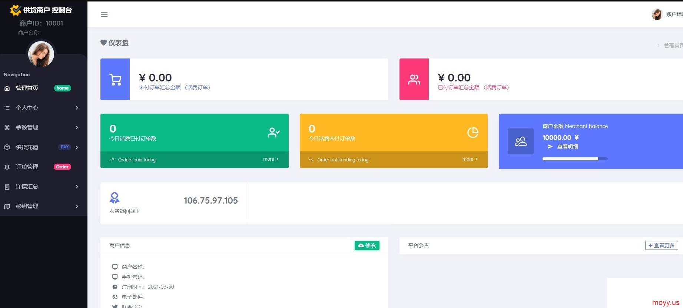Screen dimensions: 683x308
Task: Click the pie chart icon on yellow card
Action: click(x=473, y=132)
